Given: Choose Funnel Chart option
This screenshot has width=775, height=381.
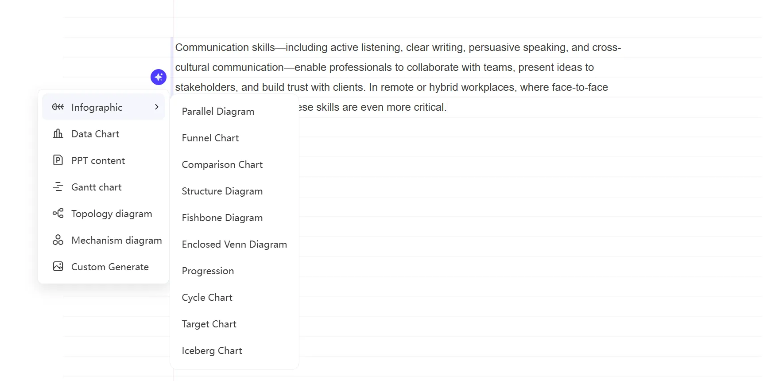Looking at the screenshot, I should (210, 138).
